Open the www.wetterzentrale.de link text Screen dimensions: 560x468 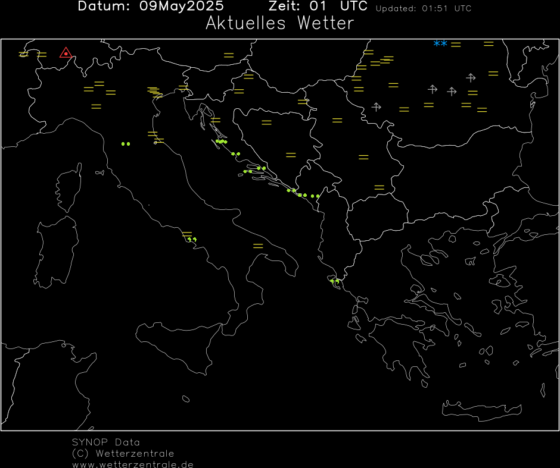[133, 464]
